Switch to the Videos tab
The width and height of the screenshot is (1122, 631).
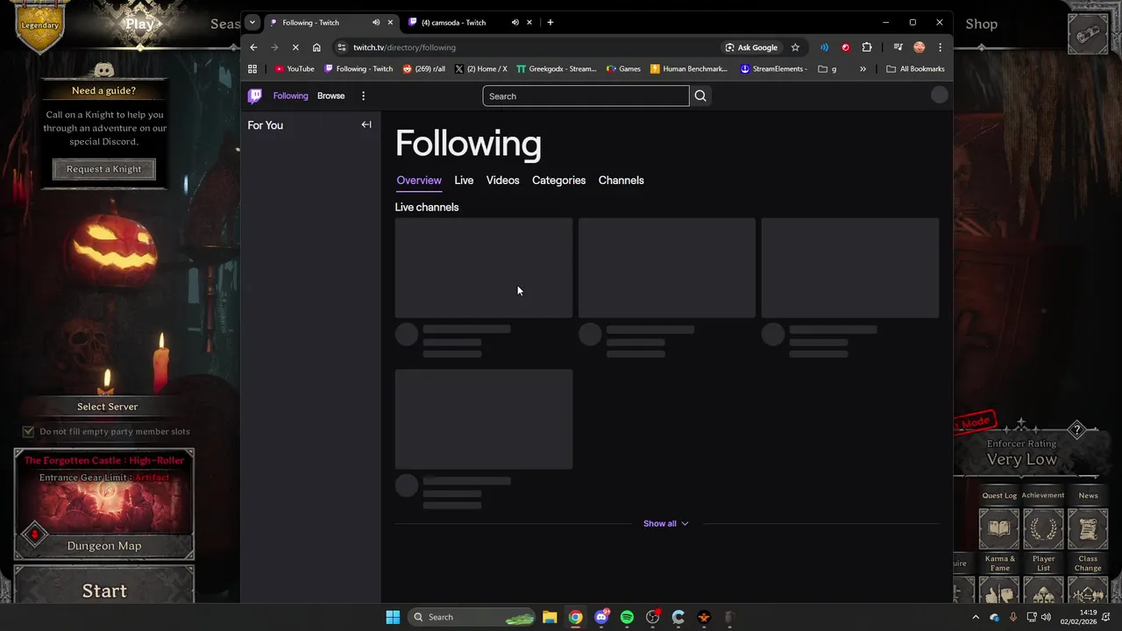pyautogui.click(x=503, y=181)
